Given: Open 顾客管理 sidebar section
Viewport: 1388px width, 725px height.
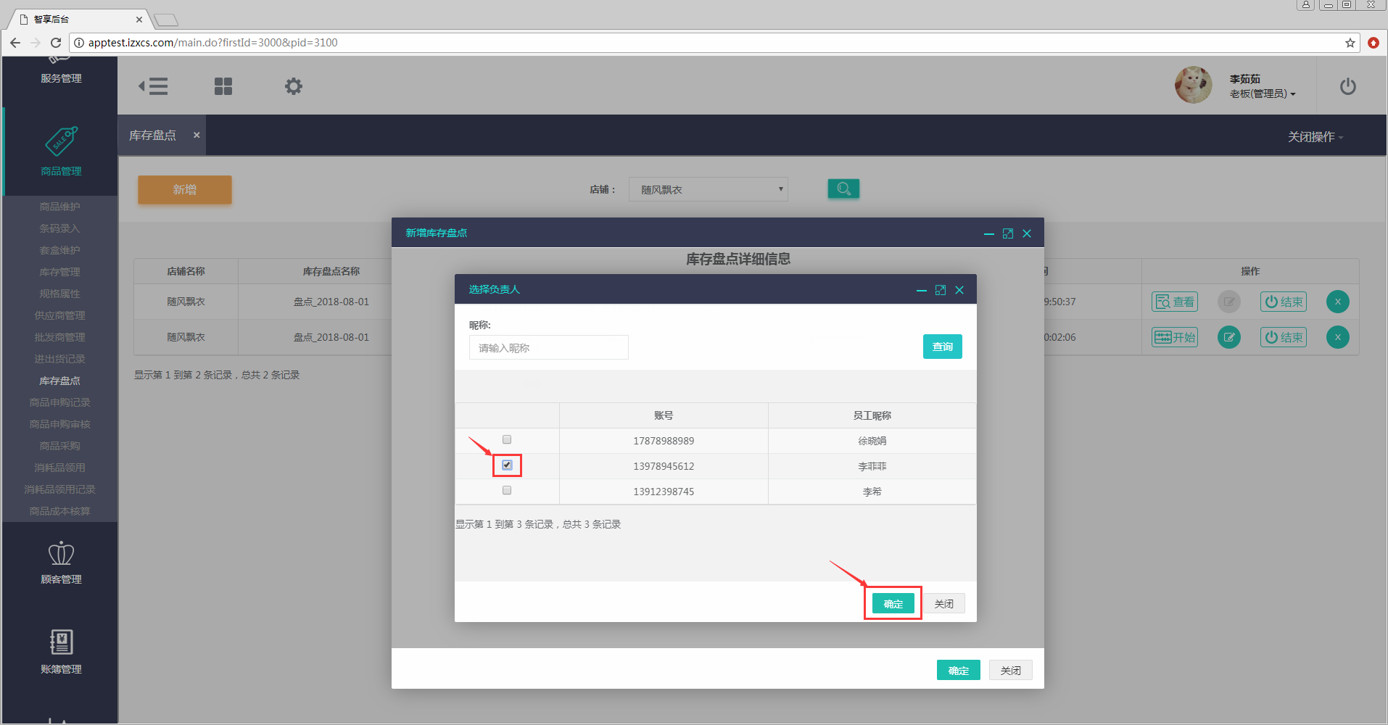Looking at the screenshot, I should (61, 563).
